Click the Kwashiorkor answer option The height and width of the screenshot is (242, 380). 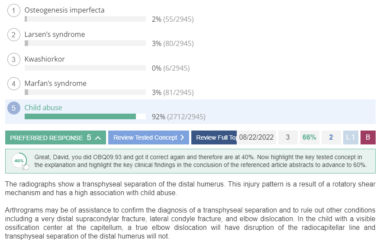(x=45, y=59)
